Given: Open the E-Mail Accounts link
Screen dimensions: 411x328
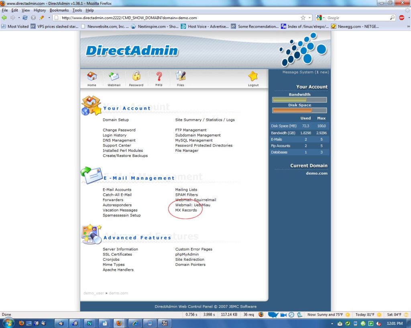Looking at the screenshot, I should [x=117, y=190].
